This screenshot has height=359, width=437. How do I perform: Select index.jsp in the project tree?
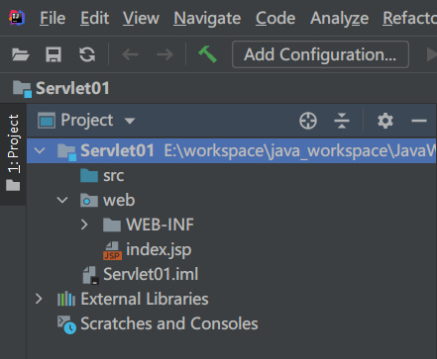pyautogui.click(x=148, y=249)
